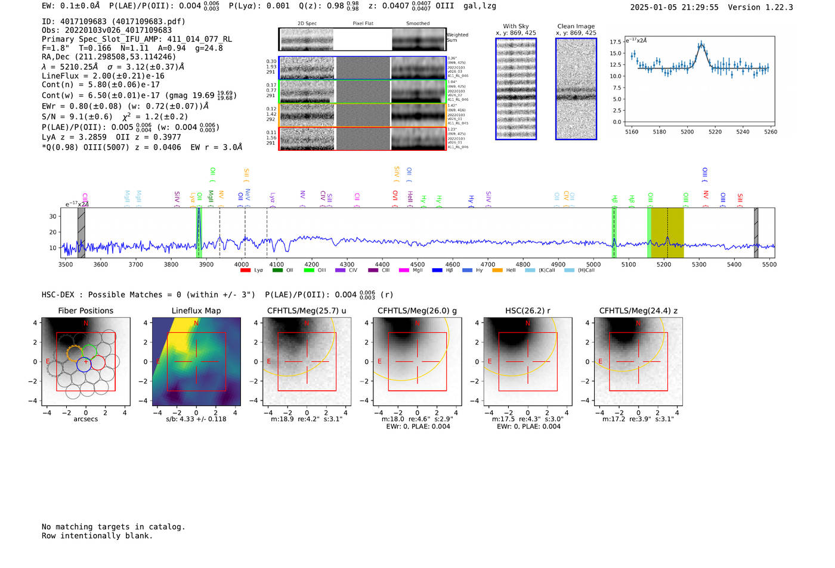This screenshot has width=835, height=568.
Task: Click the green fiber circle in Fiber Positions
Action: coord(90,352)
